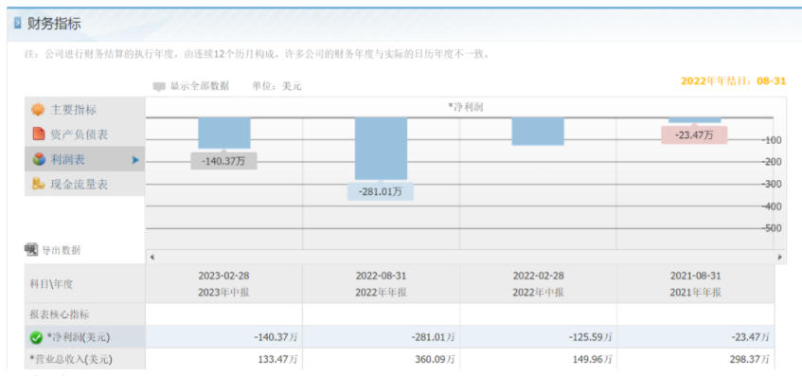The width and height of the screenshot is (802, 376).
Task: Click the 现金流量表 coins icon
Action: (39, 184)
